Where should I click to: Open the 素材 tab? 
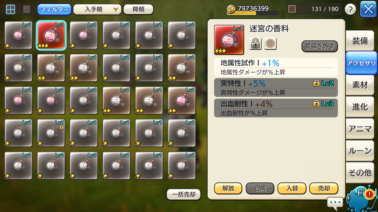coord(360,85)
